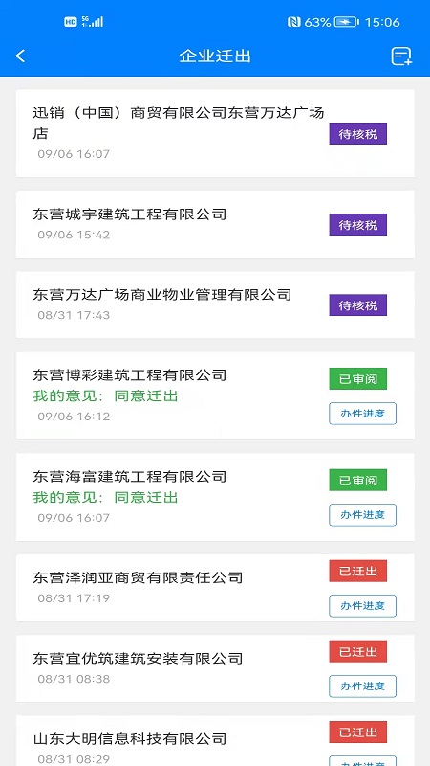Tap 待核税 tag for 东营万达广场商业物业管理有限公司
The image size is (430, 766).
(x=357, y=305)
